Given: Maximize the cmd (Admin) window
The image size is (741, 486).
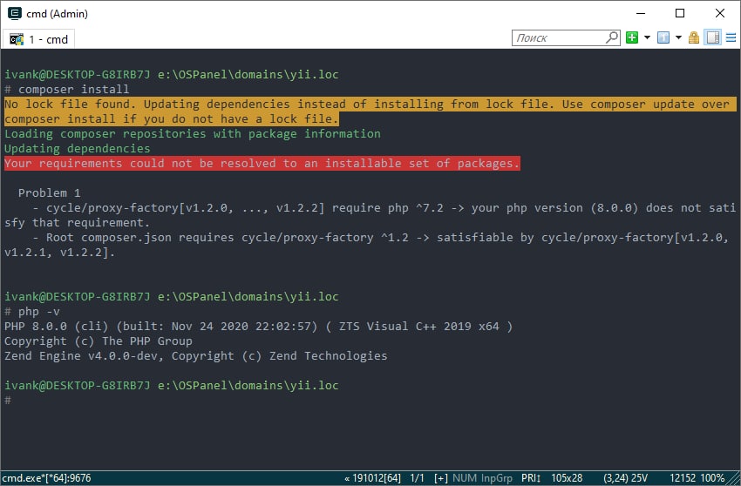Looking at the screenshot, I should pyautogui.click(x=680, y=13).
